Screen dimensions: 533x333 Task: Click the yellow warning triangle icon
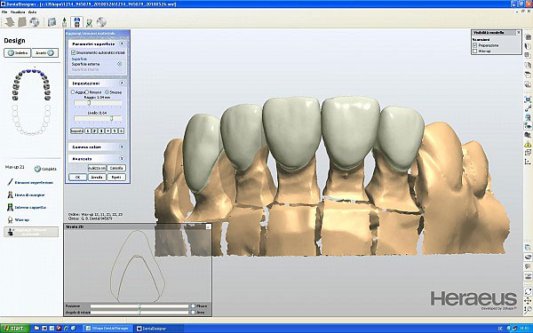(x=528, y=145)
